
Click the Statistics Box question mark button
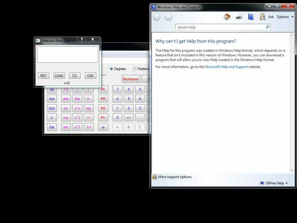pos(82,39)
